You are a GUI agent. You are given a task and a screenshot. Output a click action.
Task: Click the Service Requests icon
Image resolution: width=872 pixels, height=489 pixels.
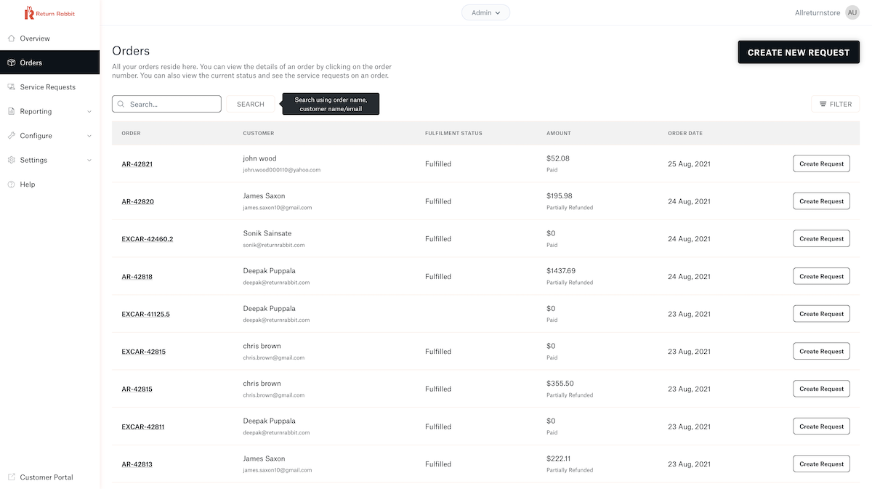click(x=12, y=87)
